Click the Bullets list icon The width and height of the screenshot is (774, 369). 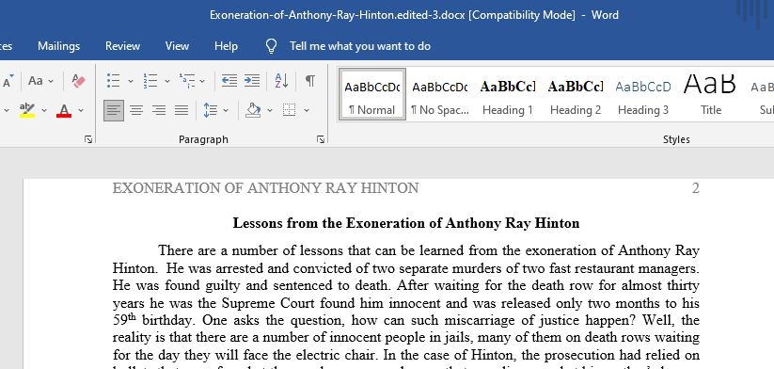[x=114, y=81]
